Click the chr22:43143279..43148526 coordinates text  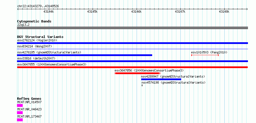click(x=38, y=6)
